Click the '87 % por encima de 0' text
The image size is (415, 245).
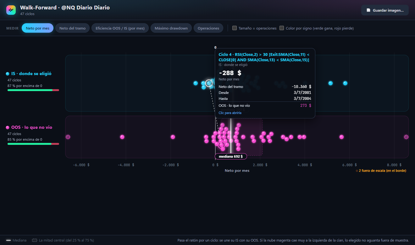click(x=25, y=86)
